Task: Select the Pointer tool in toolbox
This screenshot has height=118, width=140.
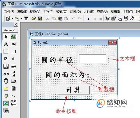Action: 6,37
